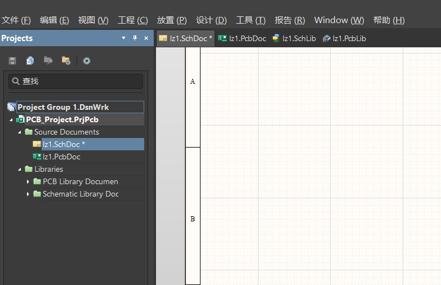Open the 放置 (P) menu
Viewport: 441px width, 285px height.
(172, 20)
